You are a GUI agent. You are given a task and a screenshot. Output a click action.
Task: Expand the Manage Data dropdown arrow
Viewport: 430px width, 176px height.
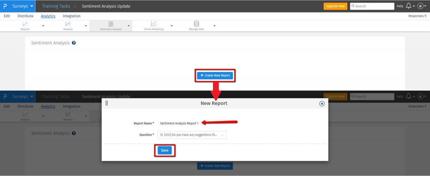pyautogui.click(x=214, y=26)
